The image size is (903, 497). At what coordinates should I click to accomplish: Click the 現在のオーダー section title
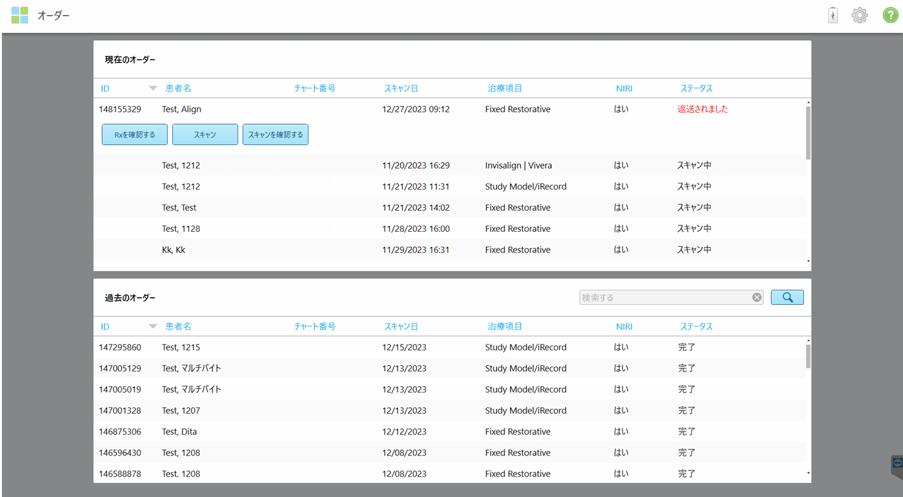point(130,60)
